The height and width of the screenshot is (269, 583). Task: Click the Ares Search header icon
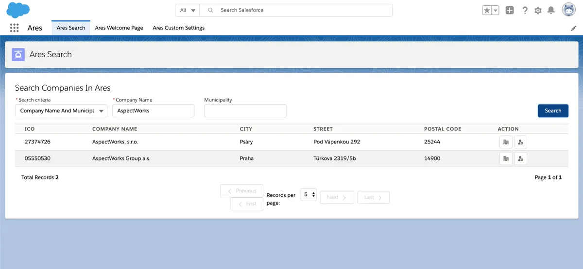pyautogui.click(x=18, y=54)
